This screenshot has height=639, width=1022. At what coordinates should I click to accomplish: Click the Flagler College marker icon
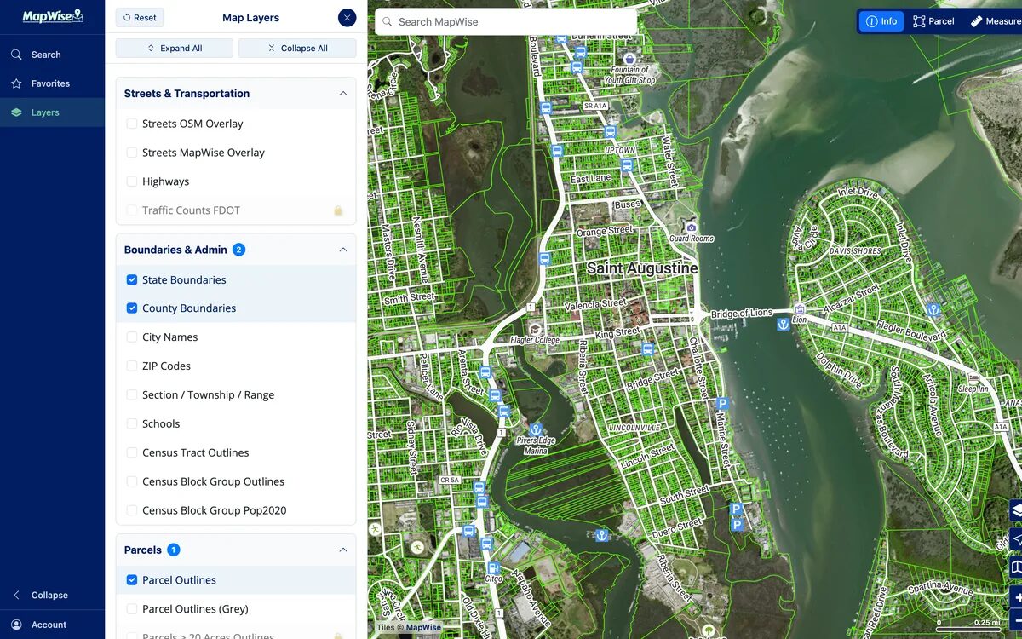[535, 330]
